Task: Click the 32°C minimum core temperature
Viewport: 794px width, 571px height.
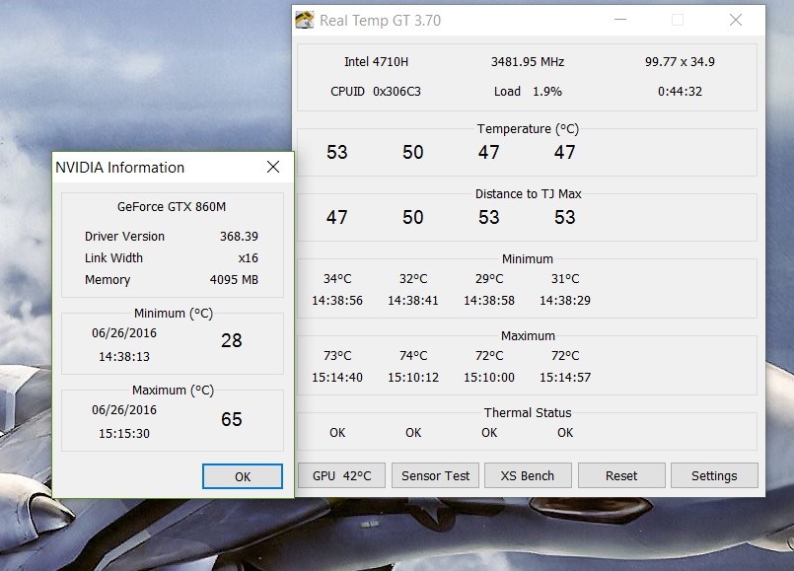Action: coord(413,279)
